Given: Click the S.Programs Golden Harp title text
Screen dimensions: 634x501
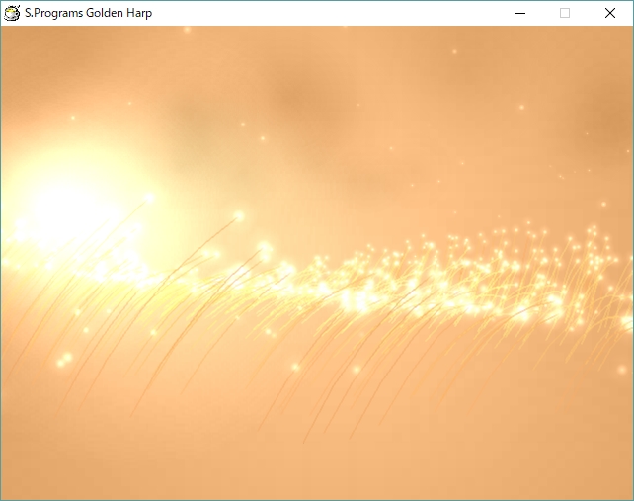Looking at the screenshot, I should click(89, 13).
